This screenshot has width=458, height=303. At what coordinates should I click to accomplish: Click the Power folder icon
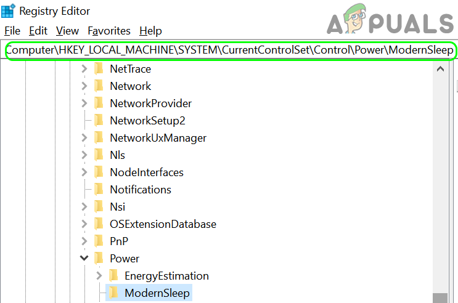(99, 258)
